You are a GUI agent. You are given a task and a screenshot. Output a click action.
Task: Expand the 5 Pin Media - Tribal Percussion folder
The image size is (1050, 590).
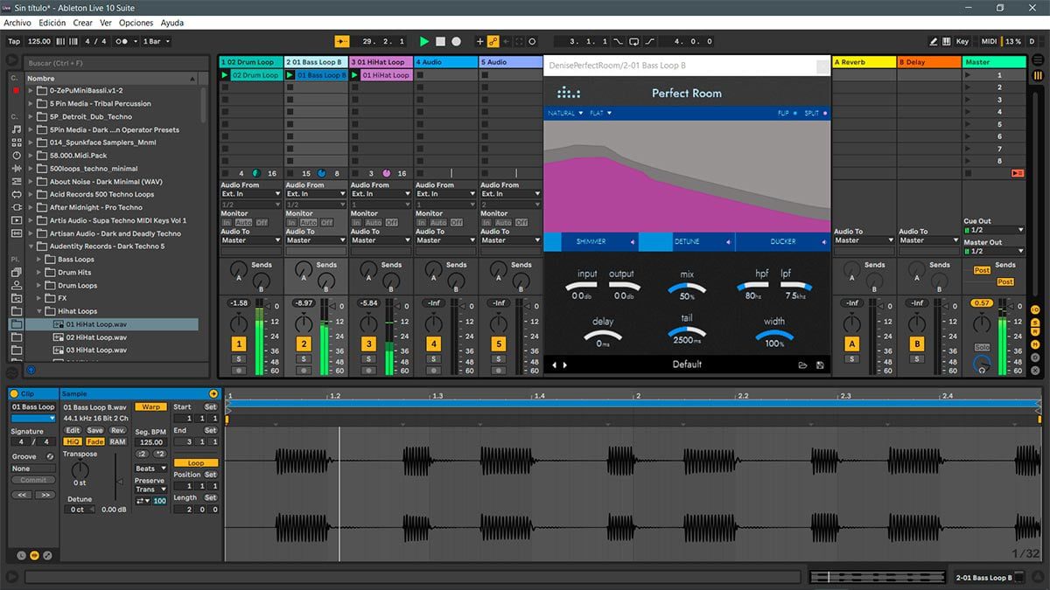point(31,103)
